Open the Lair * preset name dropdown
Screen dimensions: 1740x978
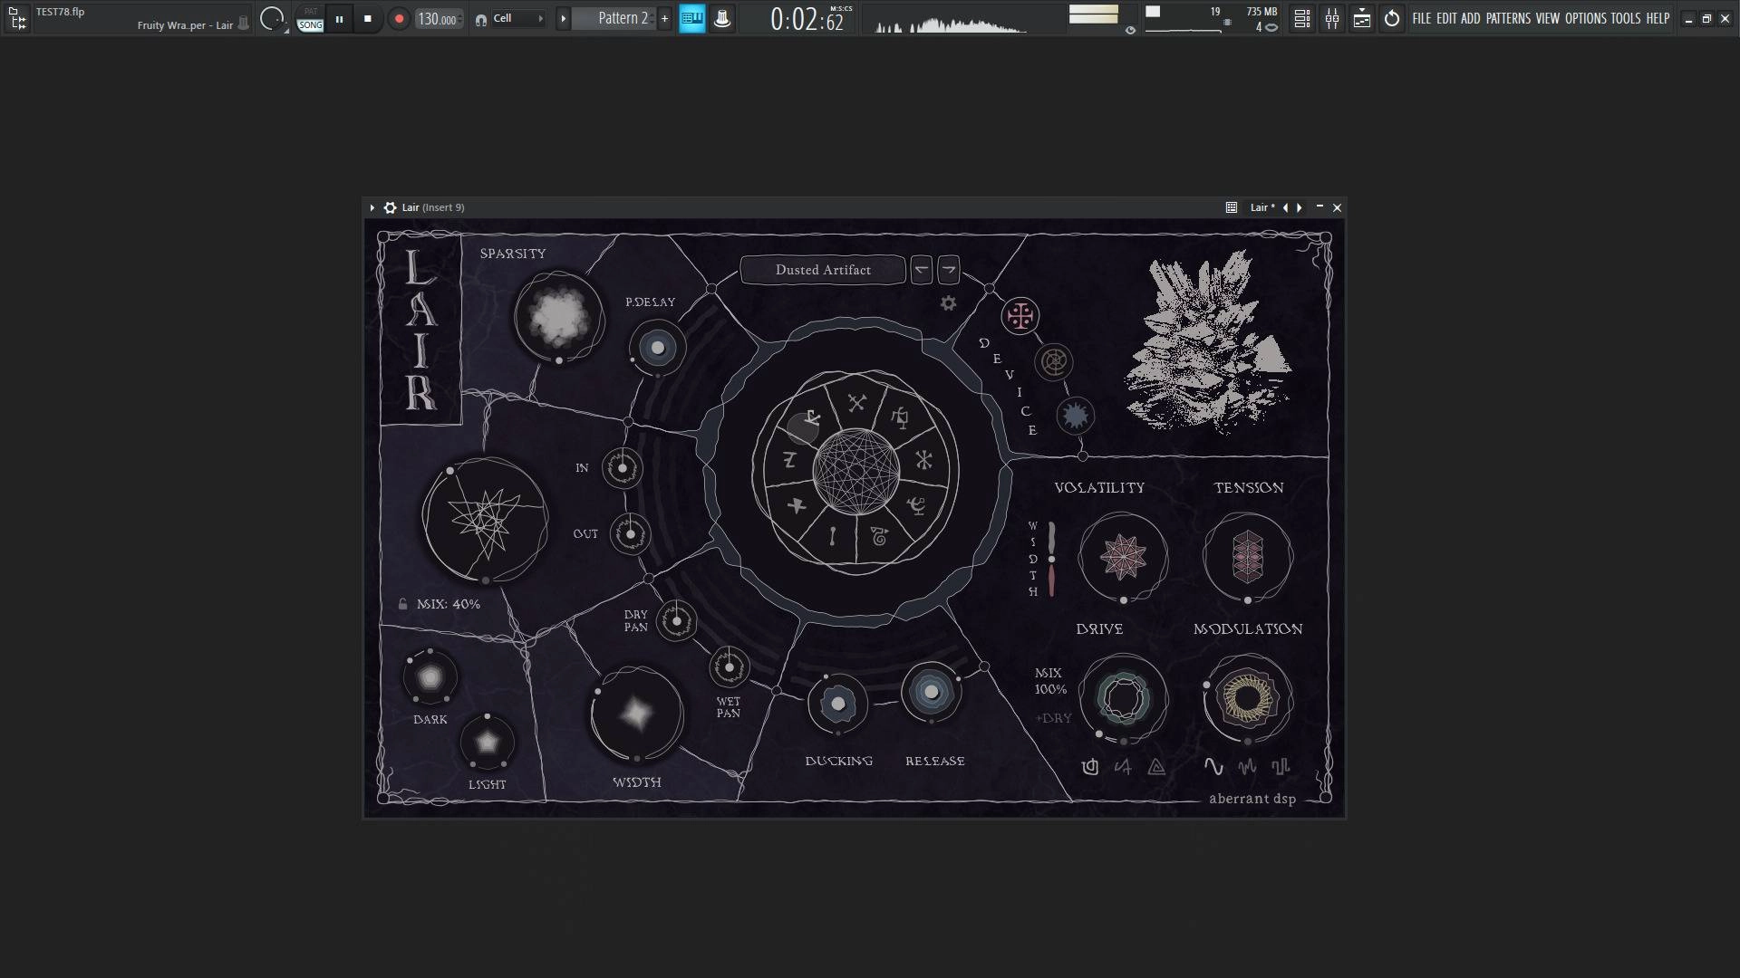coord(1262,207)
